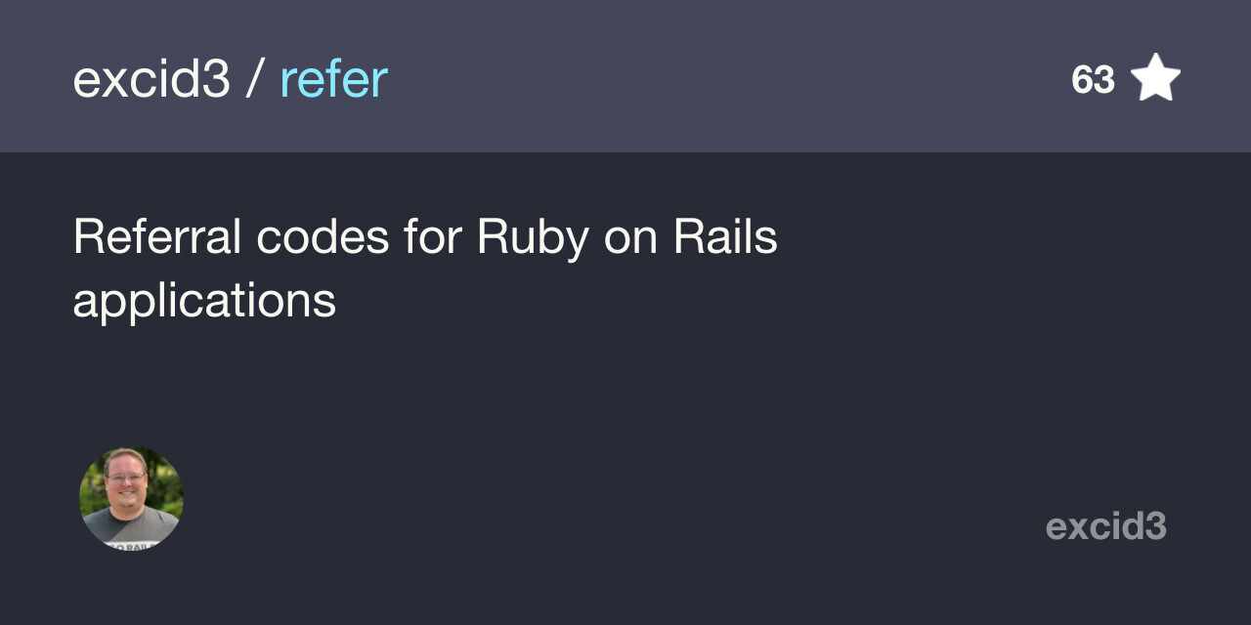Select the 63 star count
Image resolution: width=1251 pixels, height=625 pixels.
tap(1093, 80)
